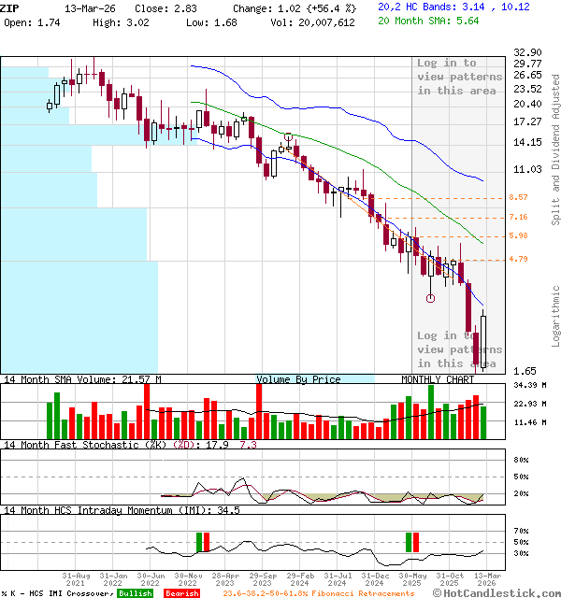This screenshot has height=598, width=561.
Task: Click the green Bullish legend badge
Action: tap(135, 593)
